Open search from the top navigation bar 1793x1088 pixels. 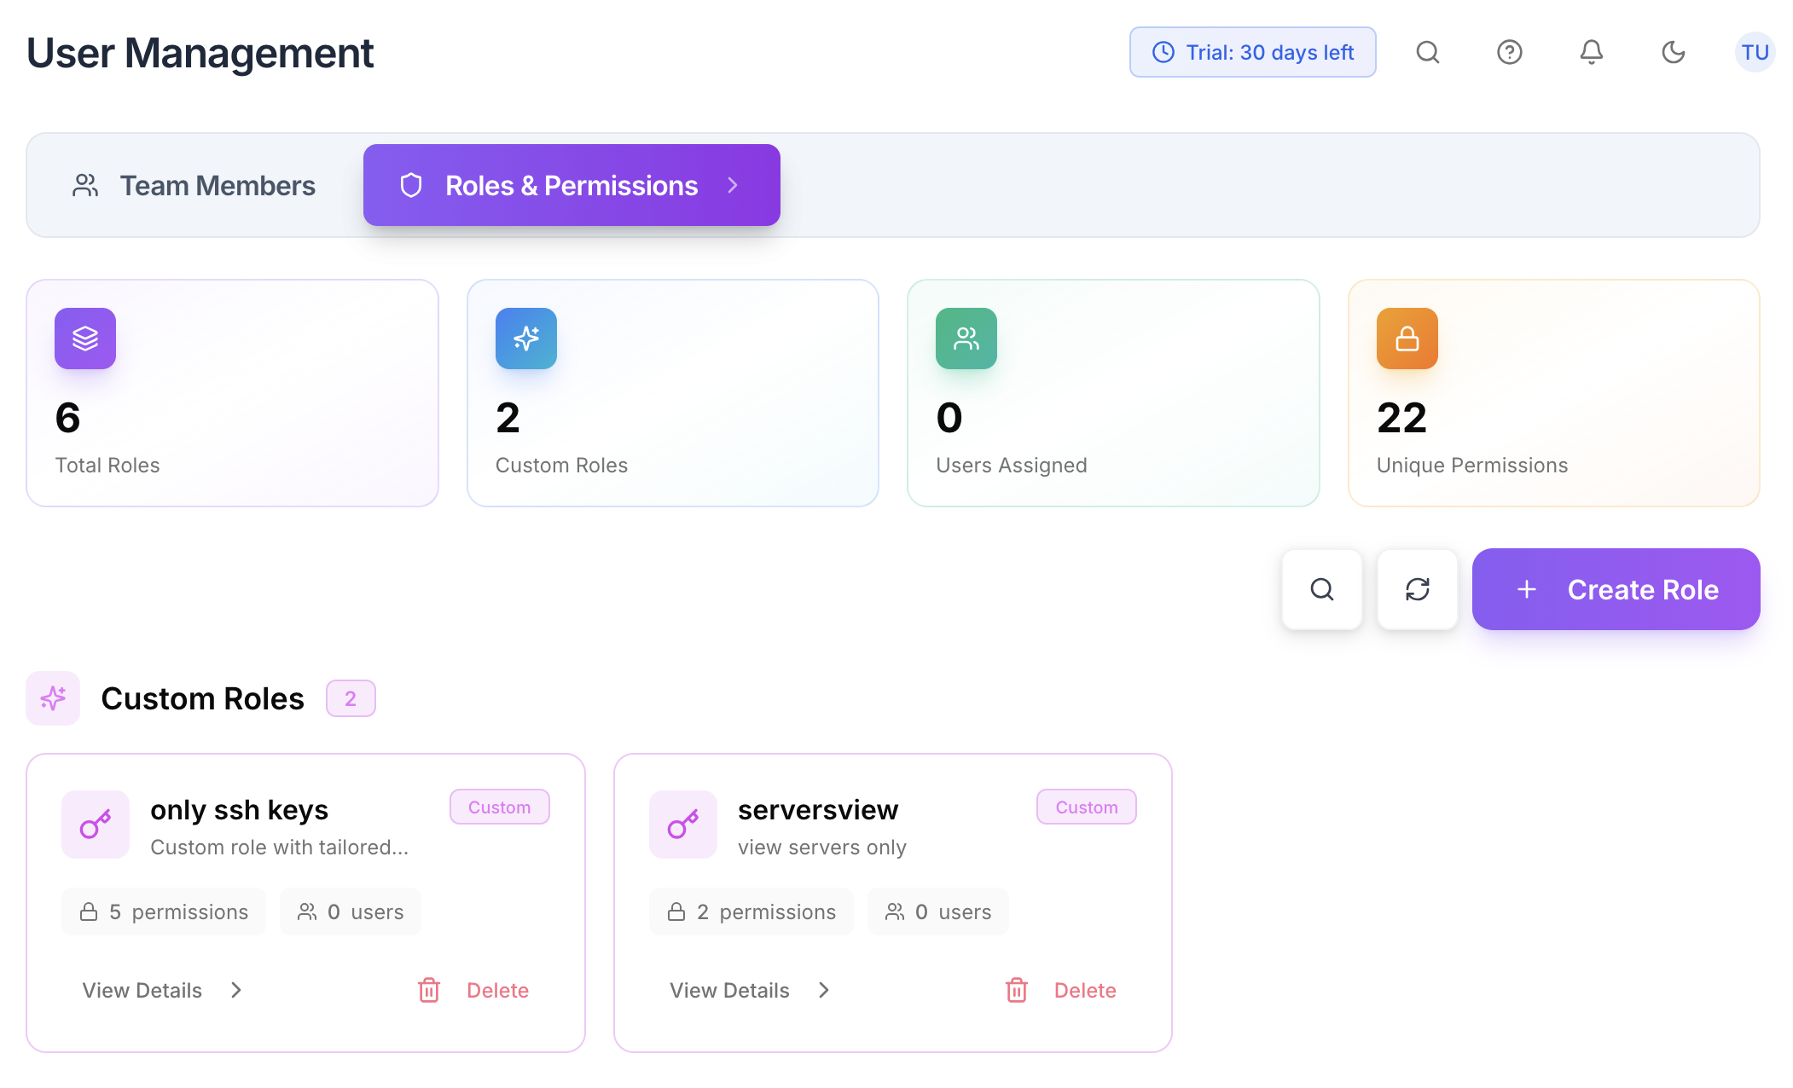click(1428, 52)
